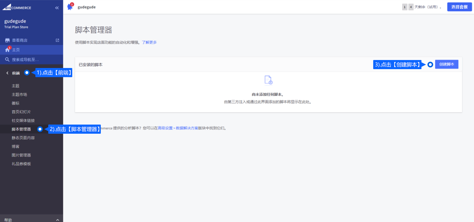
Task: Open store via external link icon
Action: (x=57, y=40)
